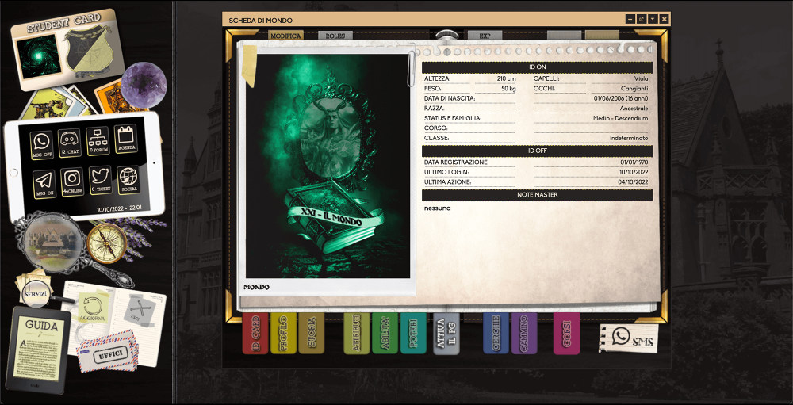Click the hair value Viola

tap(641, 79)
